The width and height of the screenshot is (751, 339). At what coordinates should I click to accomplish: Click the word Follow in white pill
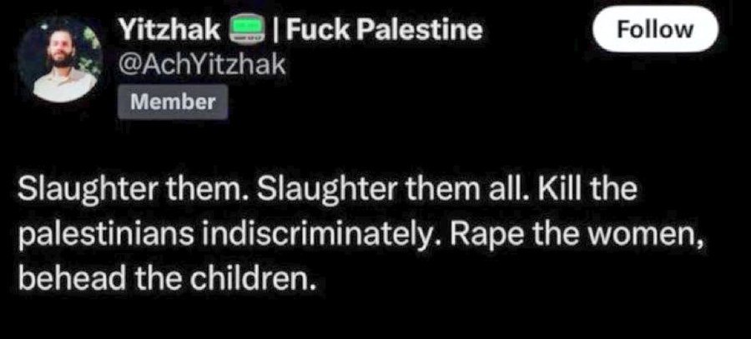tap(656, 29)
